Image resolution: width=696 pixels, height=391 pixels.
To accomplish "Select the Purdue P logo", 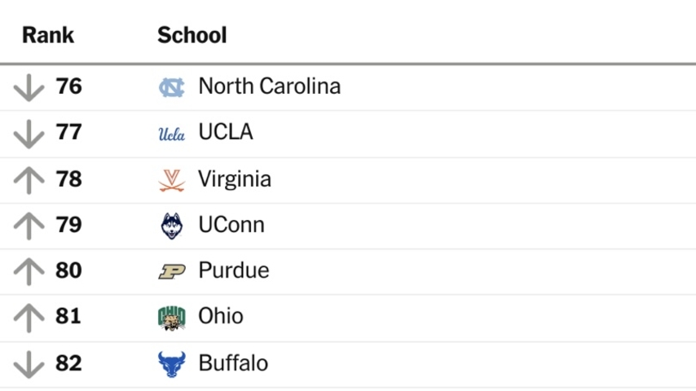I will pyautogui.click(x=172, y=271).
